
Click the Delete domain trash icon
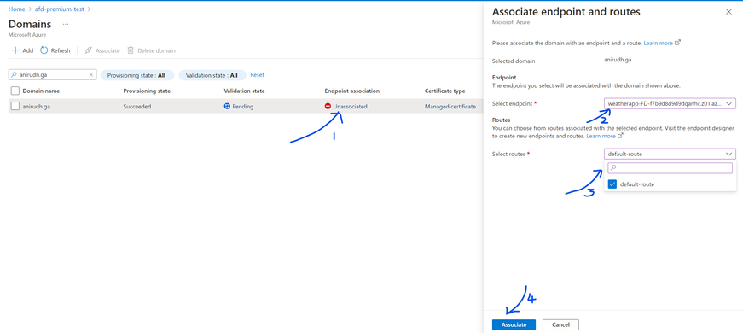pos(131,50)
